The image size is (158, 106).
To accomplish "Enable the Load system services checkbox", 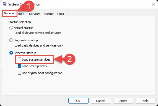I will click(19, 59).
